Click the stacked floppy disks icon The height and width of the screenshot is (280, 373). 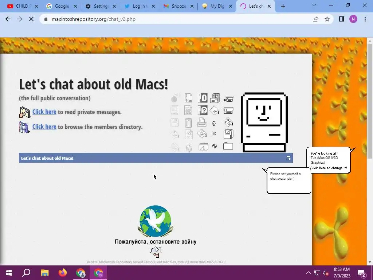[x=228, y=134]
